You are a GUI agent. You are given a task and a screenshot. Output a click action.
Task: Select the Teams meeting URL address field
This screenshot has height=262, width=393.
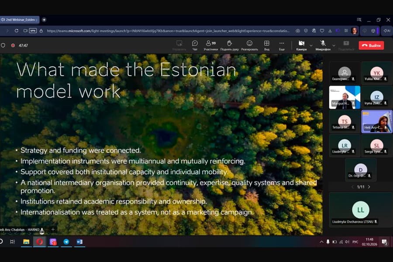click(x=168, y=31)
